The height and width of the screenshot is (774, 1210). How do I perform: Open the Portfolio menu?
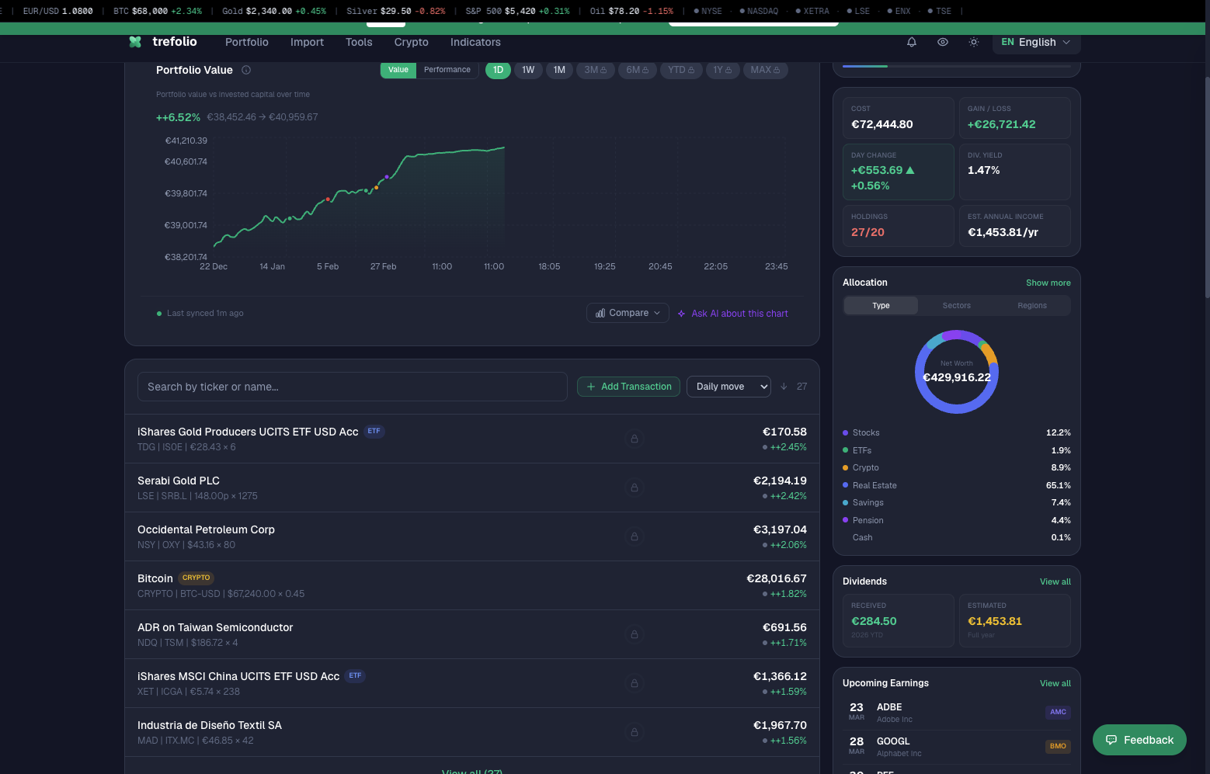(247, 42)
